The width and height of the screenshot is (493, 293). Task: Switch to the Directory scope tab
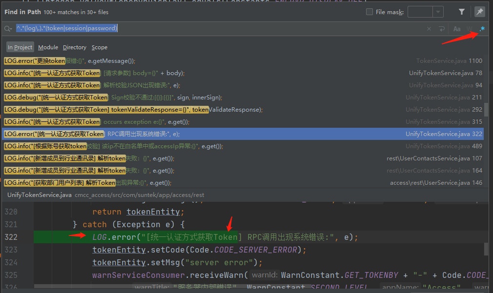point(75,47)
